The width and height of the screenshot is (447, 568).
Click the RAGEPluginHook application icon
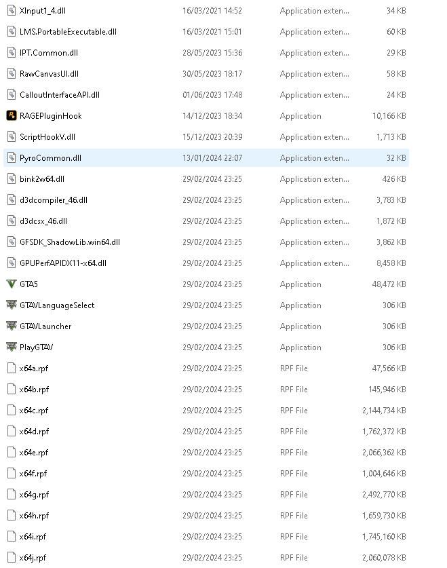11,116
